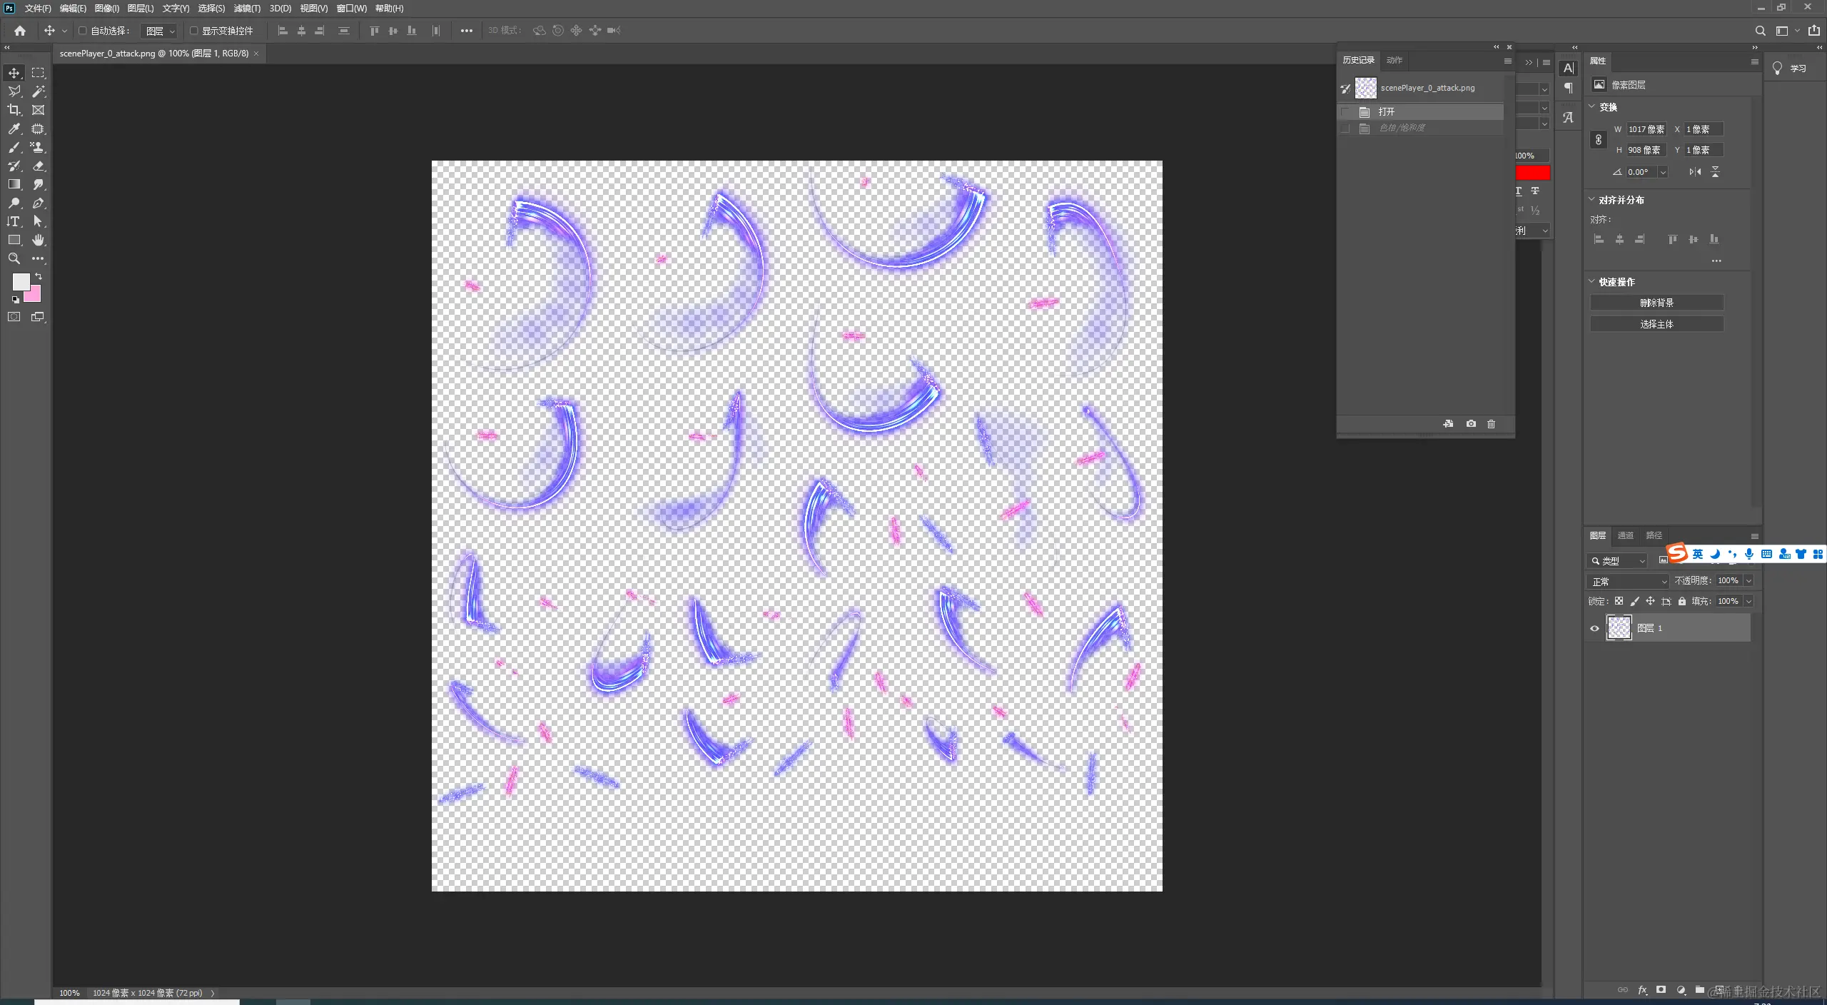1827x1005 pixels.
Task: Collapse the 变换 section
Action: coord(1591,106)
